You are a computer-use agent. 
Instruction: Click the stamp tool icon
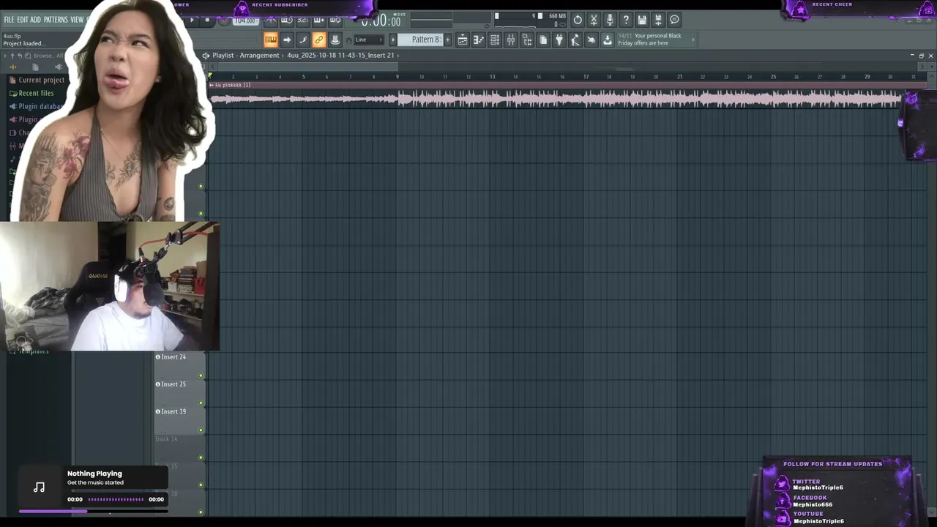(x=335, y=40)
